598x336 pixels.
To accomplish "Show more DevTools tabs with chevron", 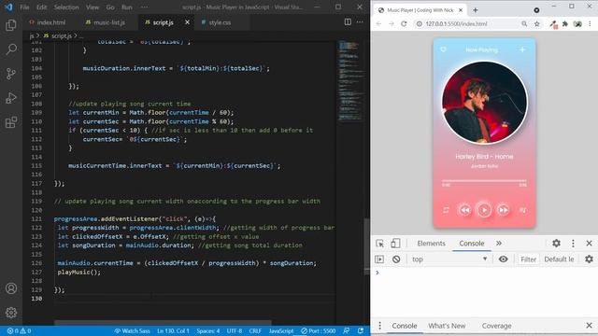I will click(x=498, y=243).
